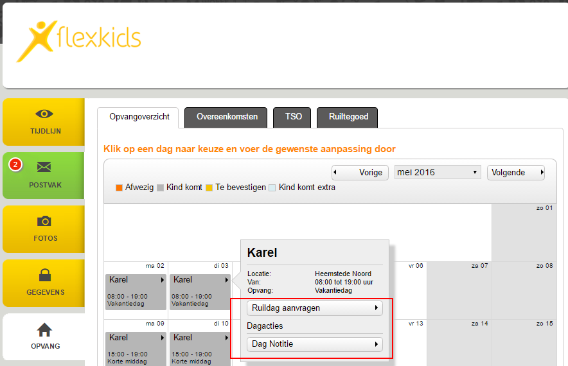This screenshot has height=366, width=568.
Task: Go to previous month with Vorige
Action: point(360,173)
